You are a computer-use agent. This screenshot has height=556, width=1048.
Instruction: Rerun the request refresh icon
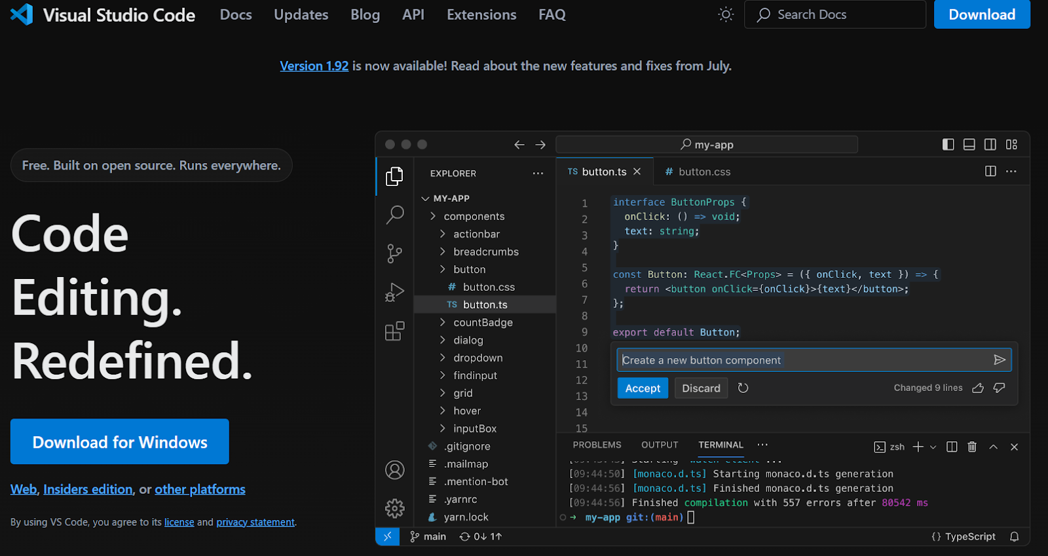pyautogui.click(x=743, y=388)
